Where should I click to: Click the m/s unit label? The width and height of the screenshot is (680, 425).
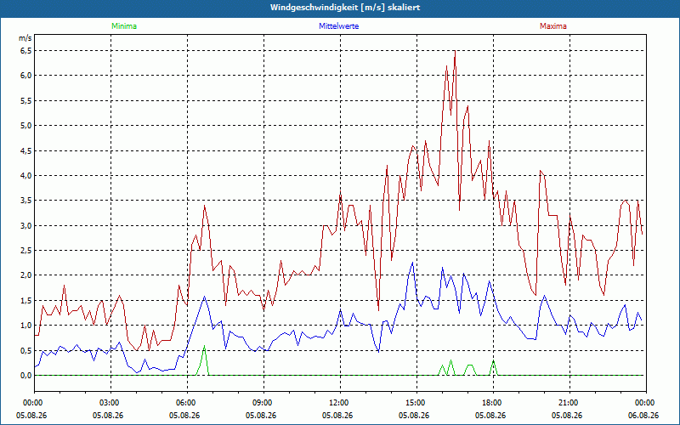tap(25, 38)
